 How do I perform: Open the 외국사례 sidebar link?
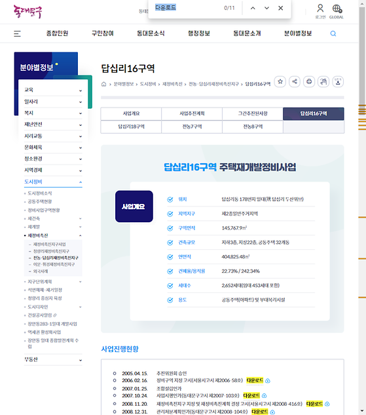click(x=41, y=271)
